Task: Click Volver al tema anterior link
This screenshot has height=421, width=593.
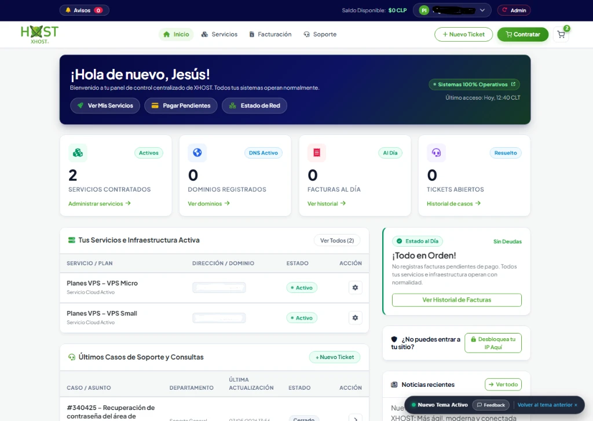Action: coord(547,405)
